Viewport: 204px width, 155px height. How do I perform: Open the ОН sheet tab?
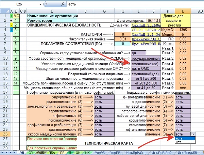click(78, 153)
